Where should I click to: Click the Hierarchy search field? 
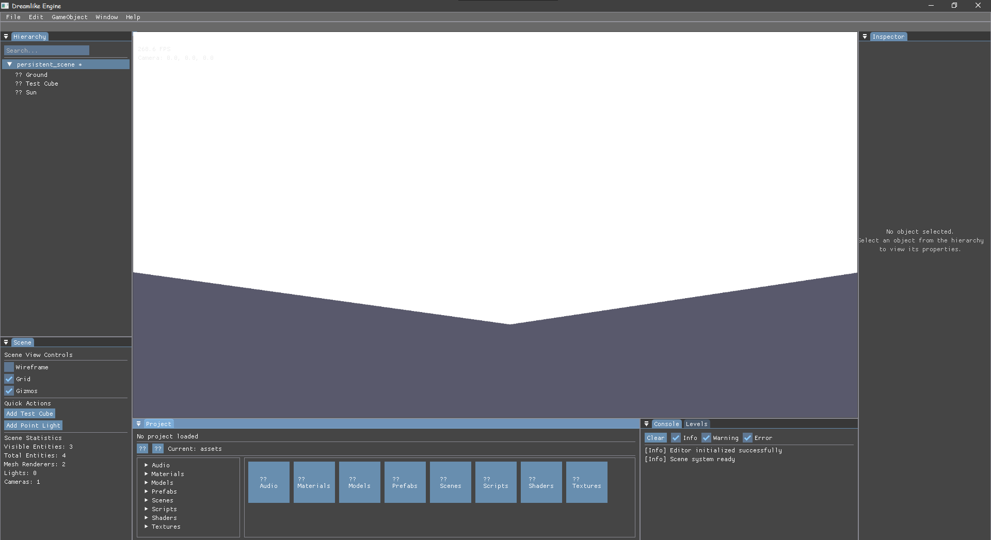pos(46,50)
